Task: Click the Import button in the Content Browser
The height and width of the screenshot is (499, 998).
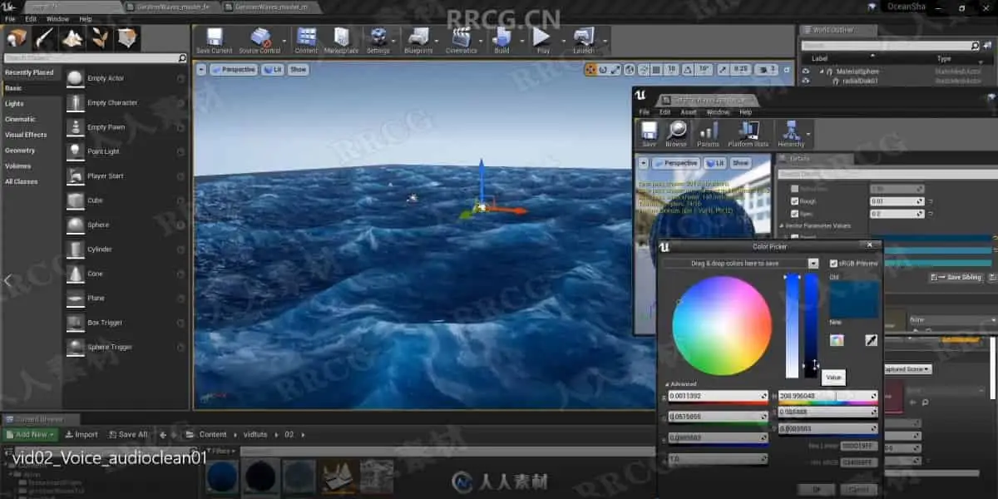Action: [x=81, y=434]
